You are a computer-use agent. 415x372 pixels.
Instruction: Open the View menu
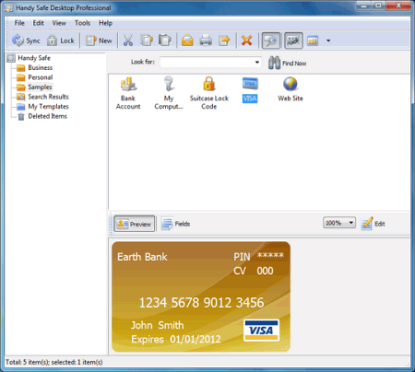coord(59,23)
